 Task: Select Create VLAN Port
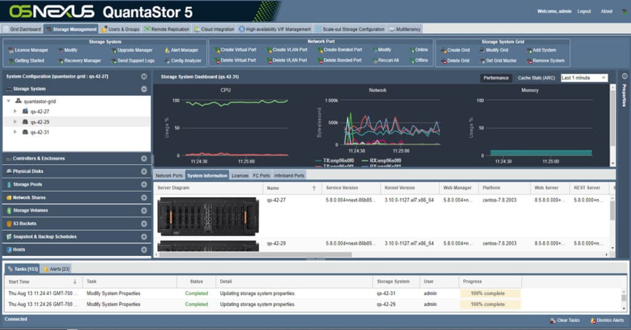287,50
